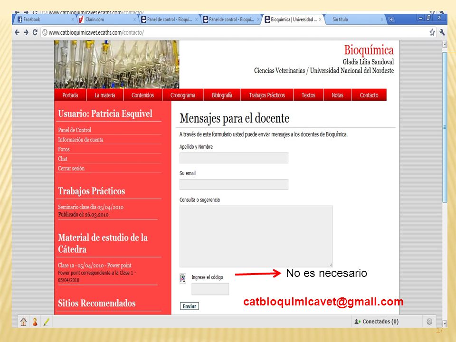Screen dimensions: 456x342
Task: Select the Bioquímica | Universidad tab
Action: (x=293, y=19)
